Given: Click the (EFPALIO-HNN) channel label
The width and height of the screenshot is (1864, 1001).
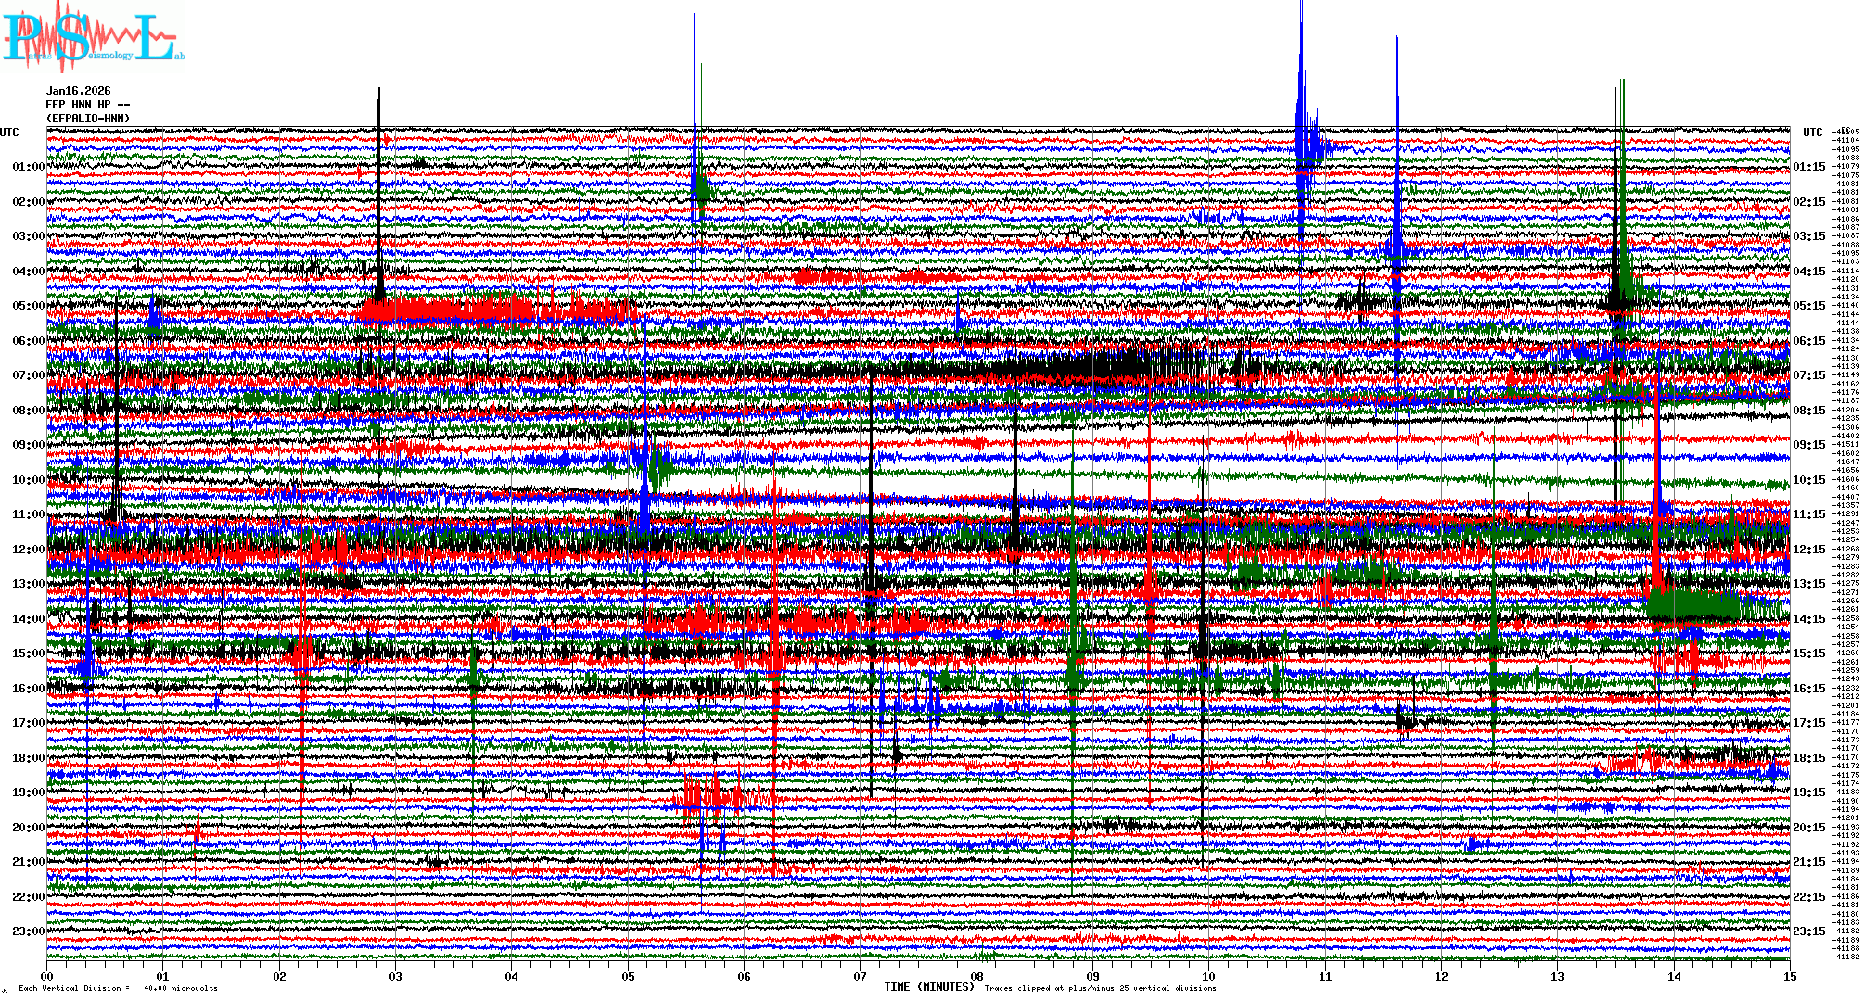Looking at the screenshot, I should [88, 119].
